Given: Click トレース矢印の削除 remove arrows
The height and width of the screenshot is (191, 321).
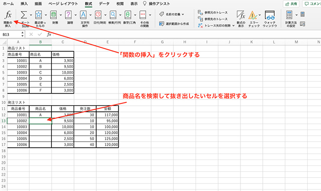Looking at the screenshot, I should coord(214,26).
